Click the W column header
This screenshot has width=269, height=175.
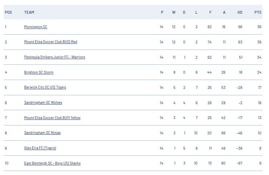click(174, 12)
